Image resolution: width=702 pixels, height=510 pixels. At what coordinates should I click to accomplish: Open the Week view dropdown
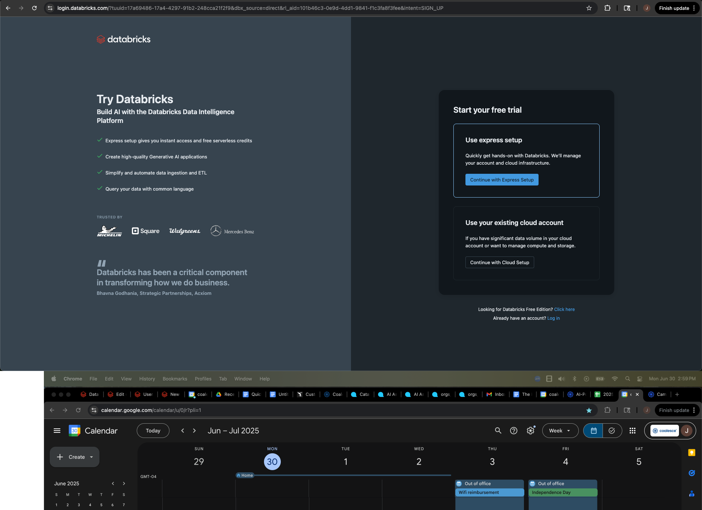click(560, 431)
